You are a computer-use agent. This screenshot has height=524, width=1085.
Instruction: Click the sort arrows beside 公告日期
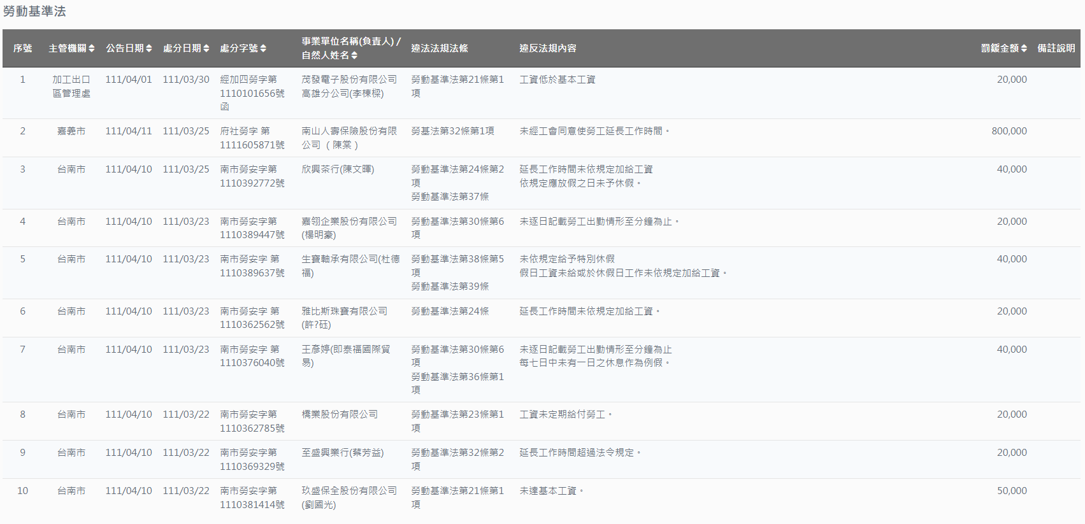point(149,48)
